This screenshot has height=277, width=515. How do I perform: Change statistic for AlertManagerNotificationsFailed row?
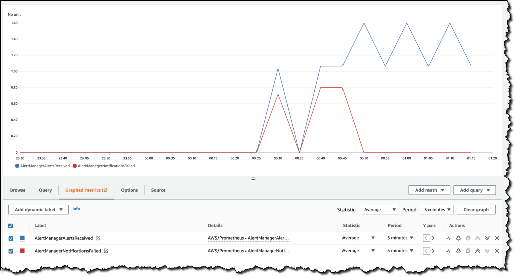coord(358,251)
